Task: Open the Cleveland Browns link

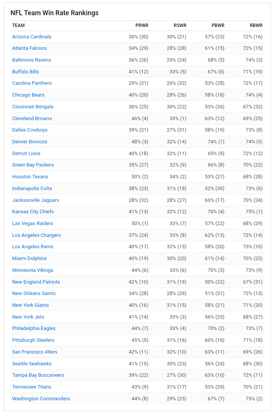Action: pos(32,118)
